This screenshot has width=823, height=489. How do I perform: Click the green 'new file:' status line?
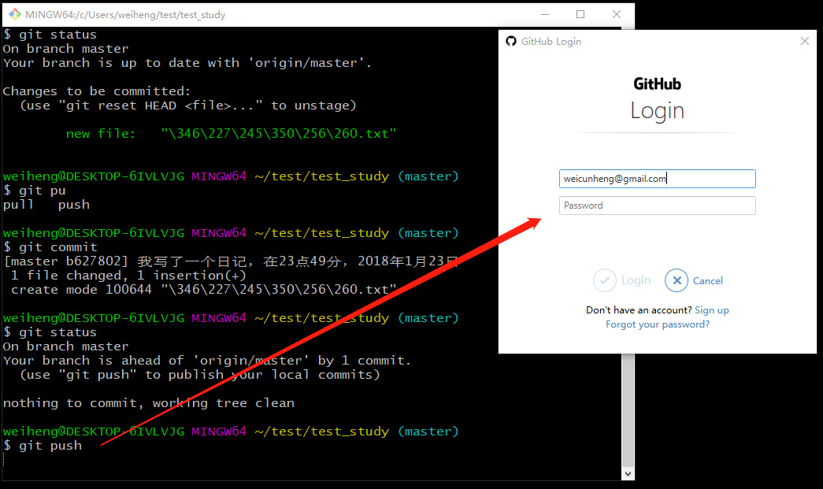point(231,134)
